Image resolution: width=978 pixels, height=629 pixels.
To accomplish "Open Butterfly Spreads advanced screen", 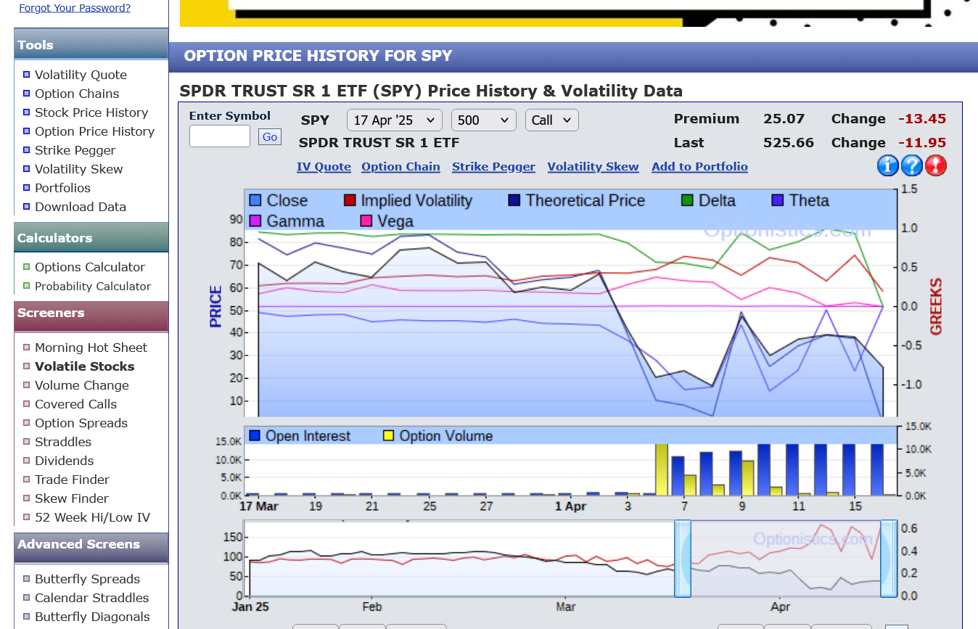I will 87,579.
